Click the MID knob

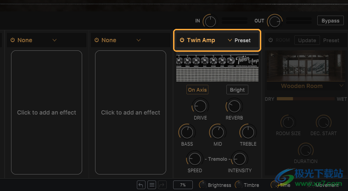(x=218, y=132)
